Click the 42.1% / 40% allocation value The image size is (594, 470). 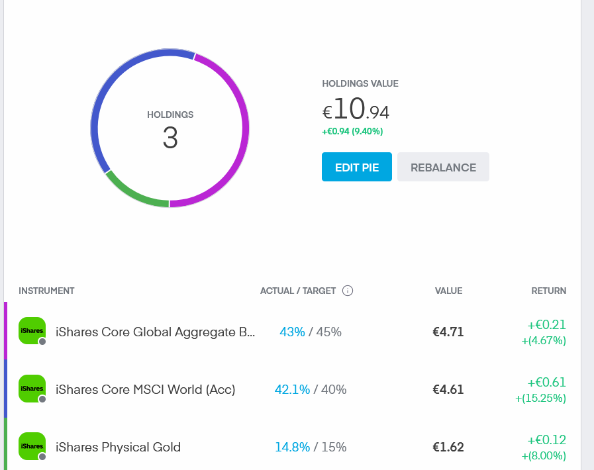pos(311,390)
